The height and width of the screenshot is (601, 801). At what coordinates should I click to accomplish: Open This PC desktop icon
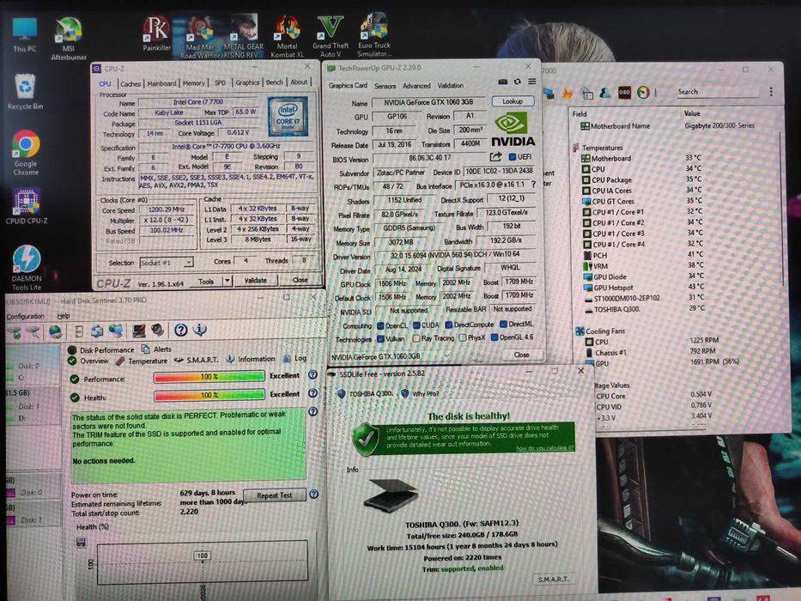[x=25, y=34]
